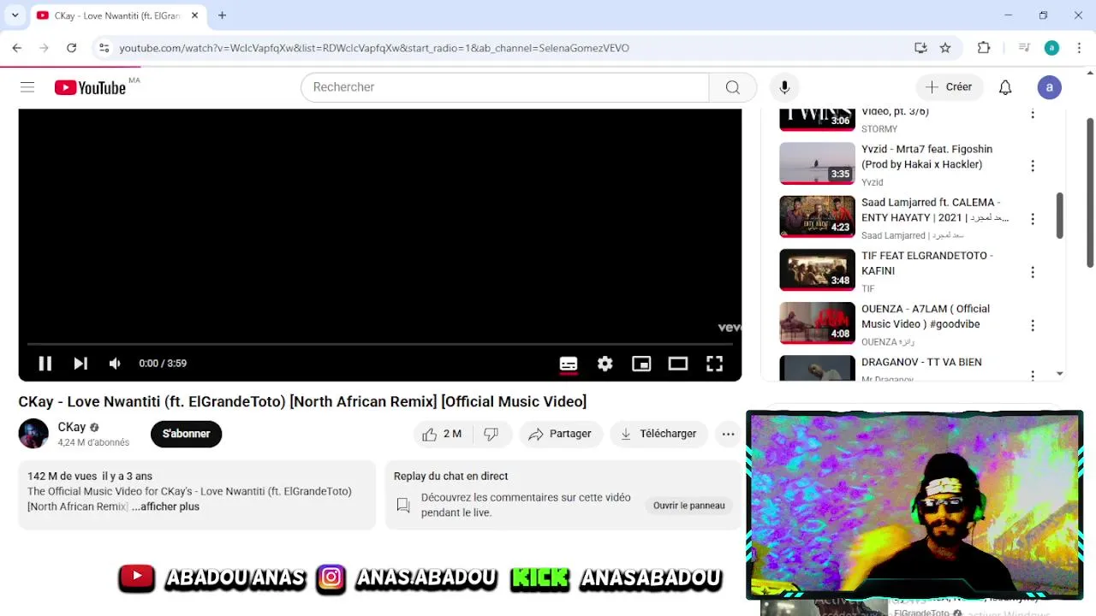Share the video with Partager
This screenshot has height=616, width=1096.
coord(560,434)
